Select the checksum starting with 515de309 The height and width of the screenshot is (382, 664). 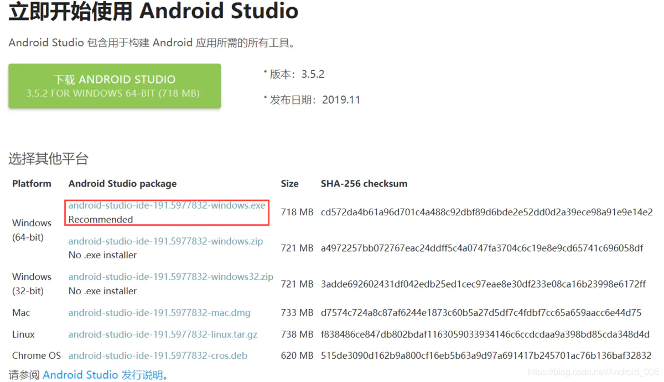(x=486, y=356)
